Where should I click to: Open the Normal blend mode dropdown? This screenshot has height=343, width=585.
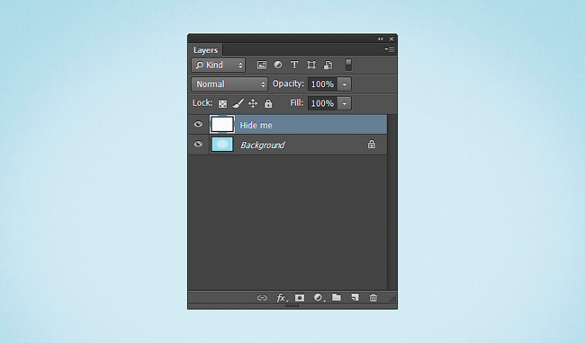coord(229,84)
